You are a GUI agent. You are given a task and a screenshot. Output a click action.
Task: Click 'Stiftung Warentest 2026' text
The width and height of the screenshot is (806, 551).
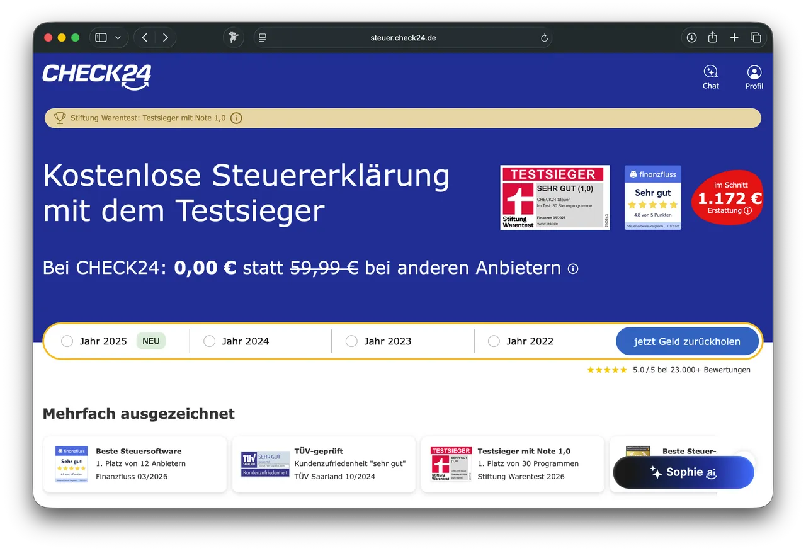(x=521, y=477)
